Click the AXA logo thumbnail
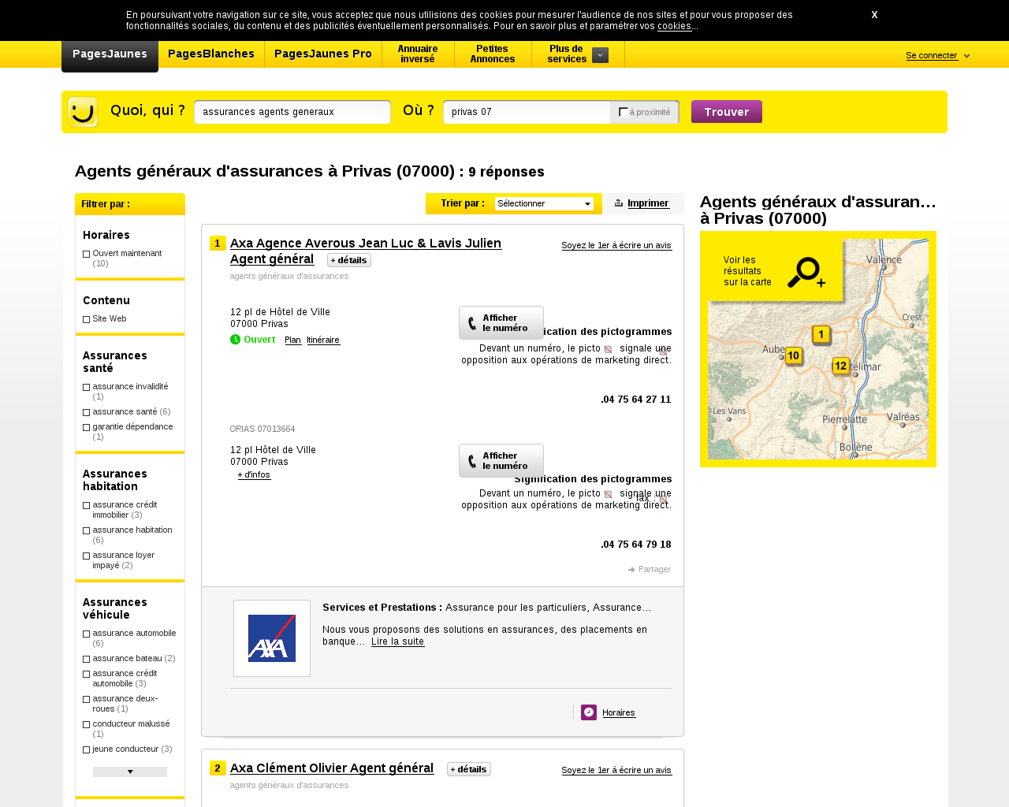Viewport: 1009px width, 807px height. pyautogui.click(x=272, y=638)
